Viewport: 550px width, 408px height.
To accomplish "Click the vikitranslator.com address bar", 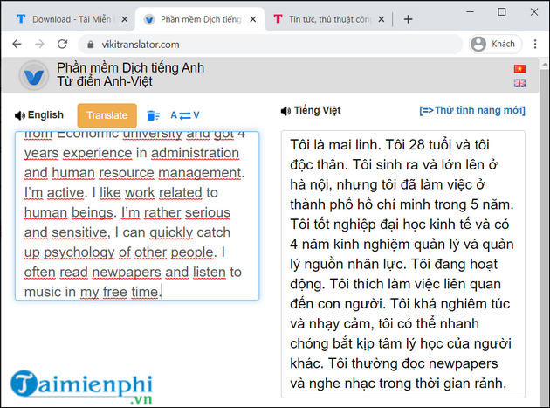I will 270,45.
